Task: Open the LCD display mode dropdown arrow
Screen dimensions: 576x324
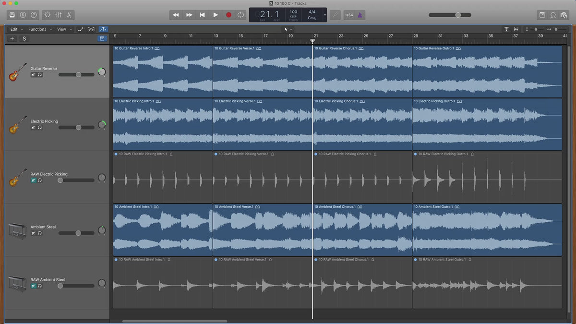Action: pos(325,15)
